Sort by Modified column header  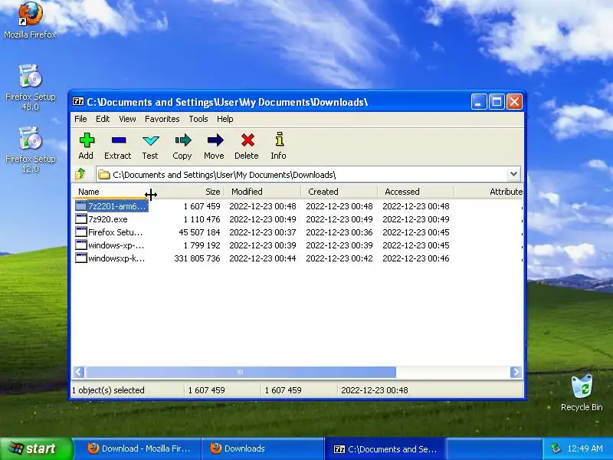[263, 192]
